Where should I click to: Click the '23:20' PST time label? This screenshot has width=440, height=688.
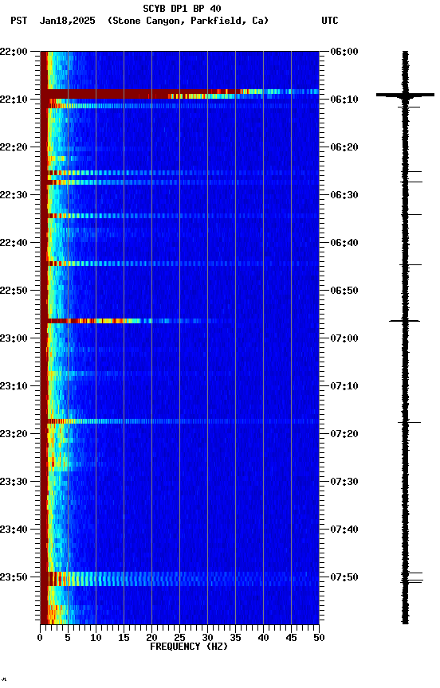pos(14,435)
